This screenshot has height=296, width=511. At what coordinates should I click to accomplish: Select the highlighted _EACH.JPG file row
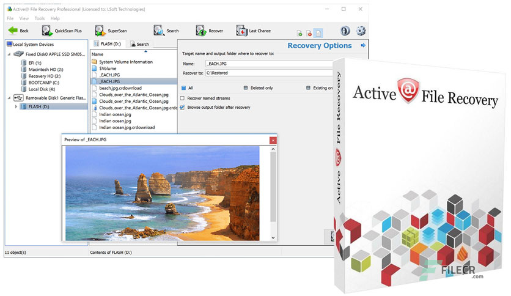click(134, 81)
